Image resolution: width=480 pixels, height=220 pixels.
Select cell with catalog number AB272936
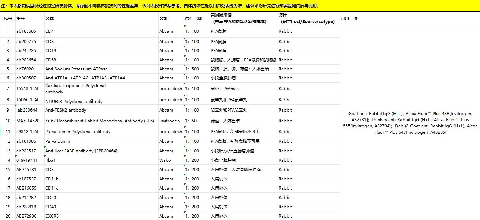[30, 216]
